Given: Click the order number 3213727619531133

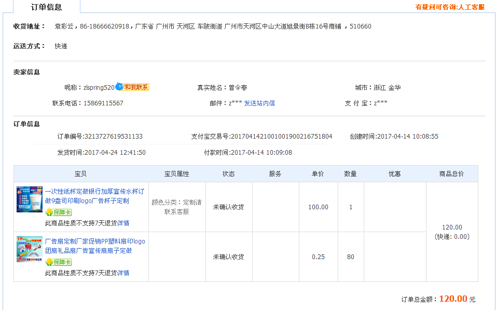Looking at the screenshot, I should tap(113, 137).
